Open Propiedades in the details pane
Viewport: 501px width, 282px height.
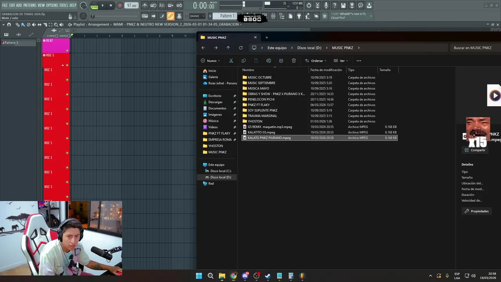point(476,211)
